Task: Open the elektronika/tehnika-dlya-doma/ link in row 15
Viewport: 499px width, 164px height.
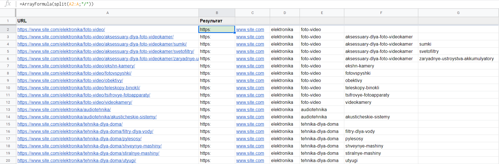Action: [x=70, y=124]
